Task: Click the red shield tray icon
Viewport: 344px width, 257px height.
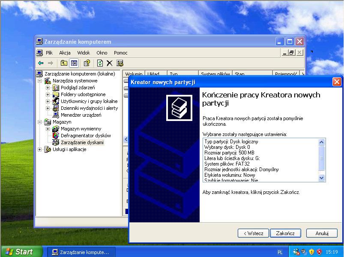Action: [x=319, y=252]
